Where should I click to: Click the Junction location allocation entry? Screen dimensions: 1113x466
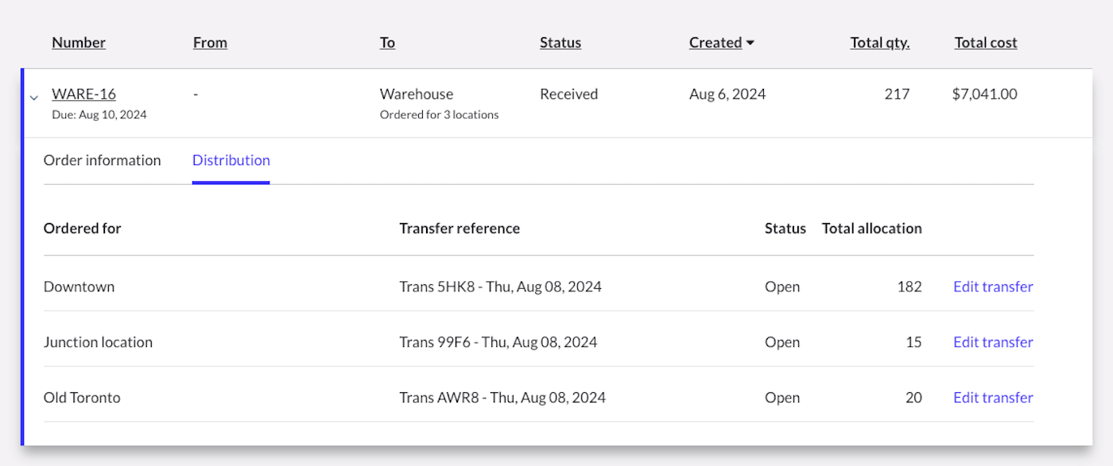(x=98, y=341)
